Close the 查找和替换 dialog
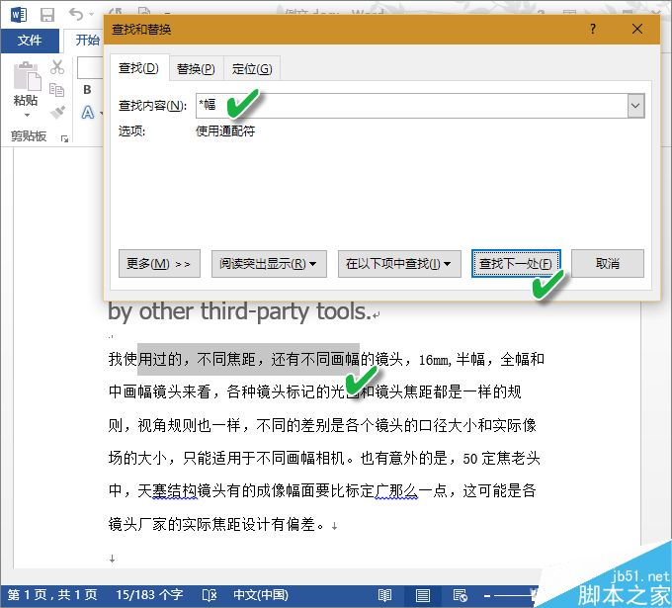The image size is (672, 608). point(637,29)
